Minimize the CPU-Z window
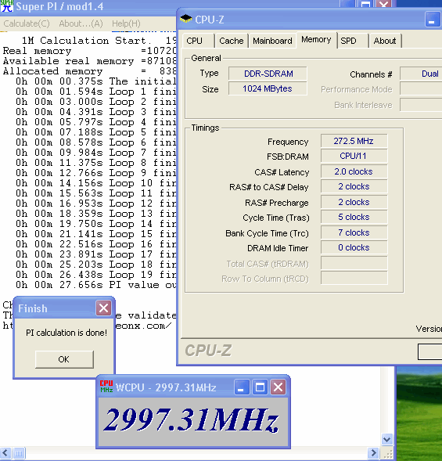 [432, 20]
